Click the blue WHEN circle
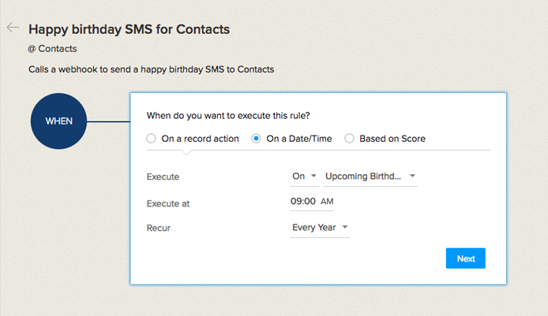Image resolution: width=548 pixels, height=316 pixels. click(58, 121)
